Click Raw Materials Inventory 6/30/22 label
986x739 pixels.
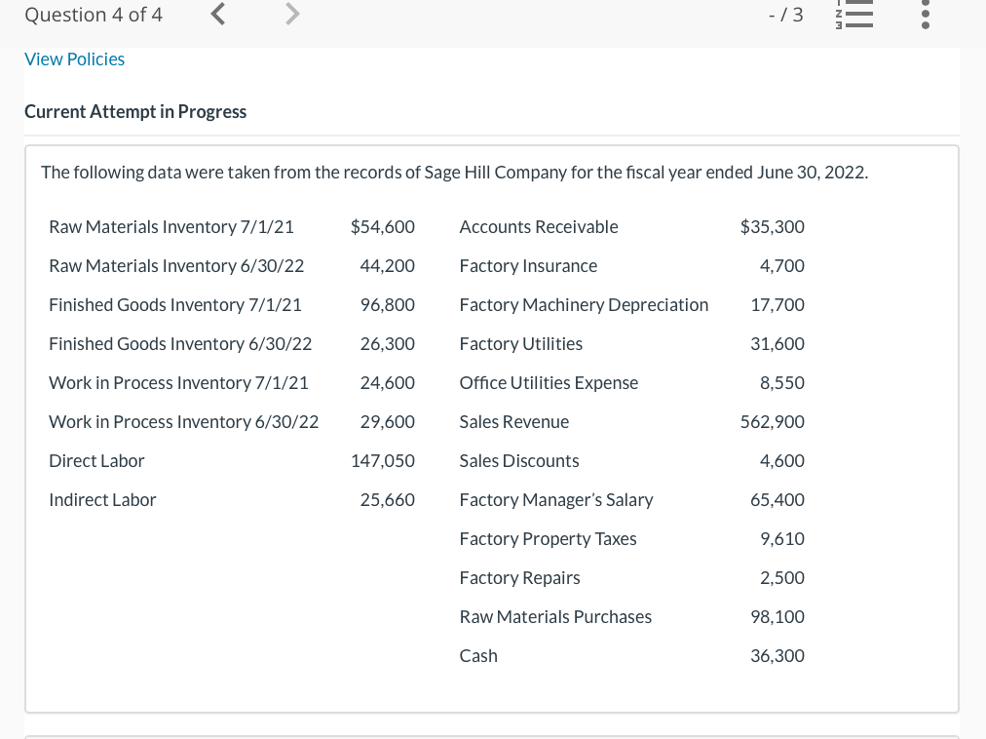[x=176, y=265]
